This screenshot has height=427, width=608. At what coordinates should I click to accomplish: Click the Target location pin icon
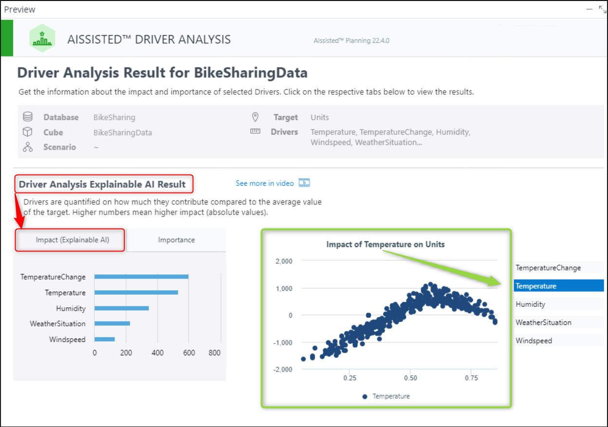pyautogui.click(x=255, y=117)
